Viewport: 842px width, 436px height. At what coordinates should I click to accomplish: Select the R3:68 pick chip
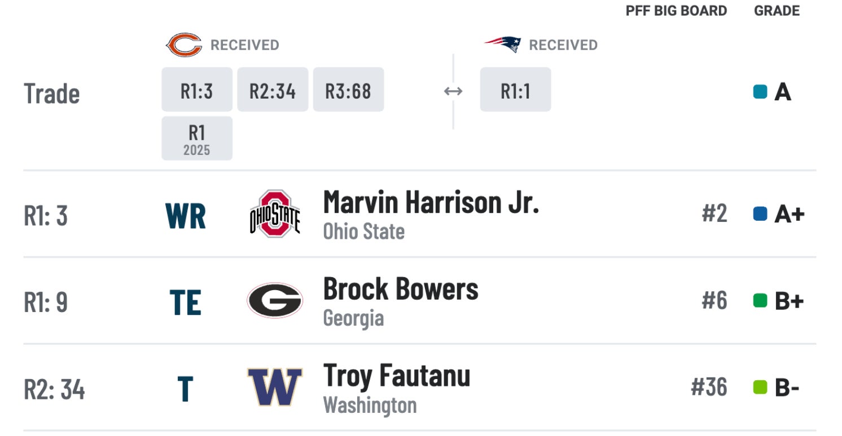[x=348, y=90]
